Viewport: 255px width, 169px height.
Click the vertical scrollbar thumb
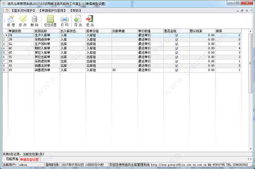point(250,63)
